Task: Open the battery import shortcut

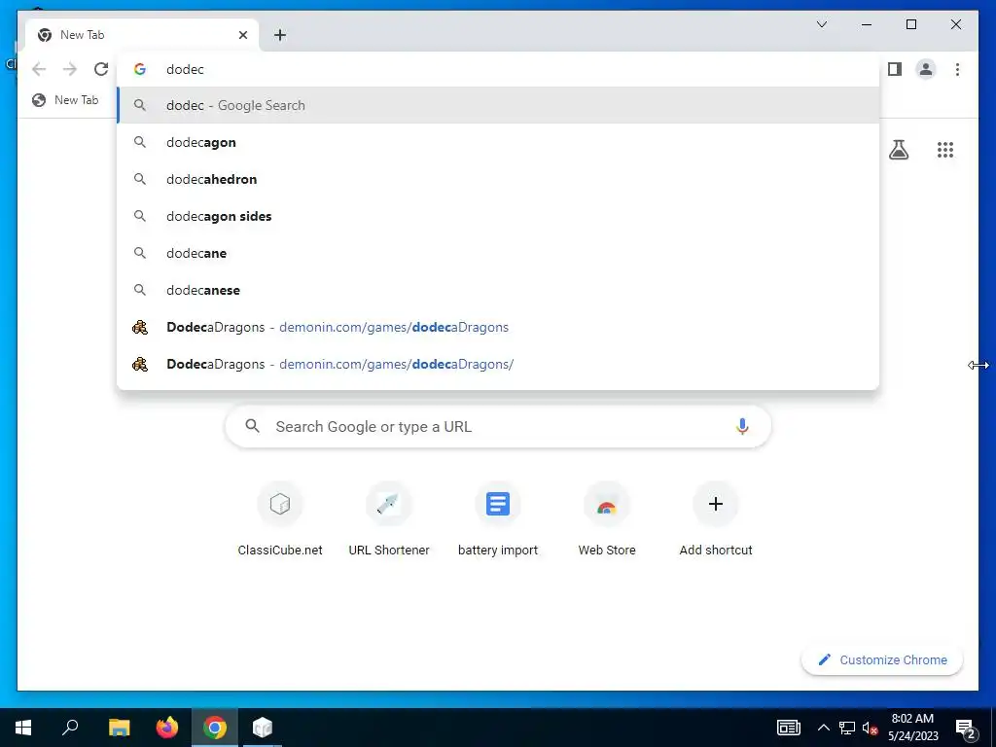Action: 498,519
